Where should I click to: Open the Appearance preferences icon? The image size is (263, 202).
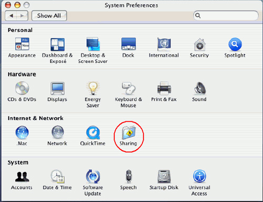point(22,44)
